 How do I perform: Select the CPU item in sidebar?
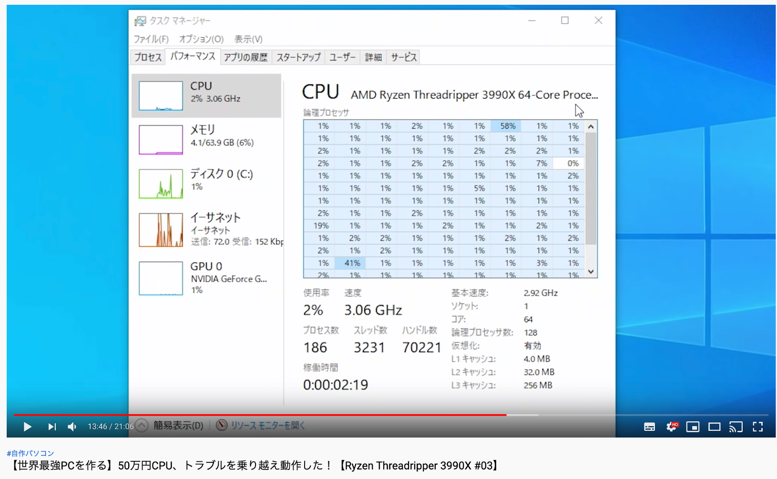(206, 95)
